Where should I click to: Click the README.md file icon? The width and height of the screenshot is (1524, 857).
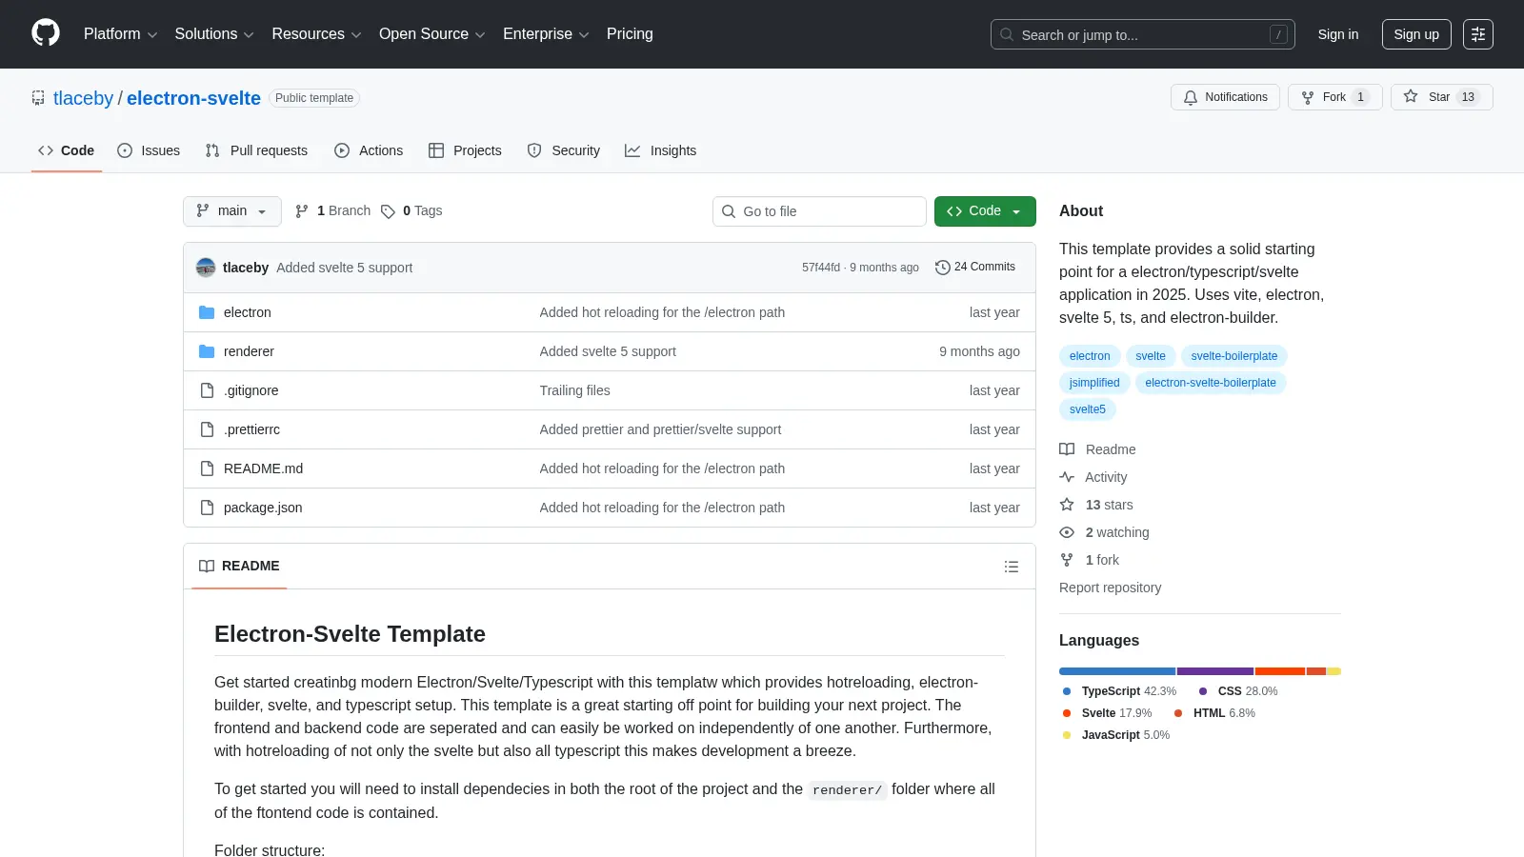[x=207, y=468]
